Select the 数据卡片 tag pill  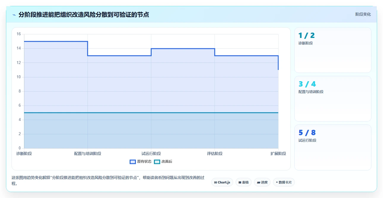click(284, 182)
